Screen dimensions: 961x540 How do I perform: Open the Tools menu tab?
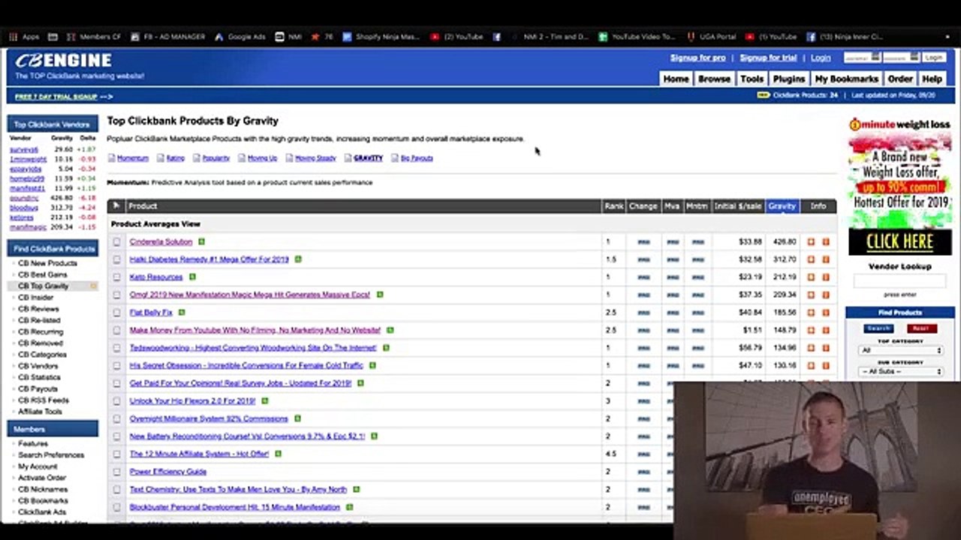pyautogui.click(x=752, y=79)
